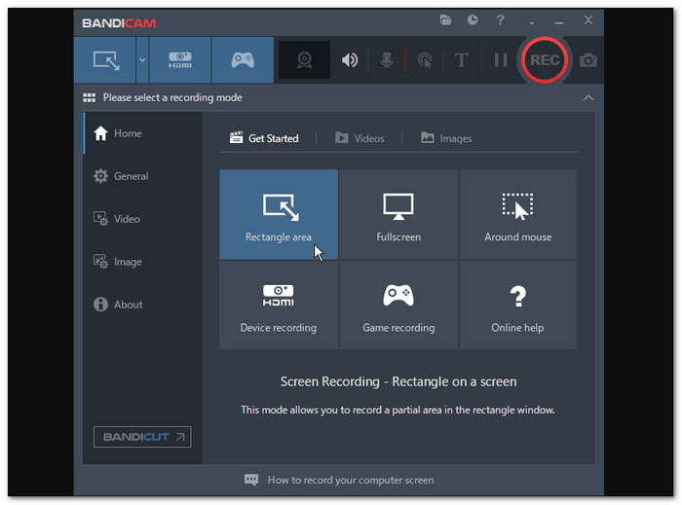
Task: Click the small compact-mode button in title bar
Action: pos(532,21)
